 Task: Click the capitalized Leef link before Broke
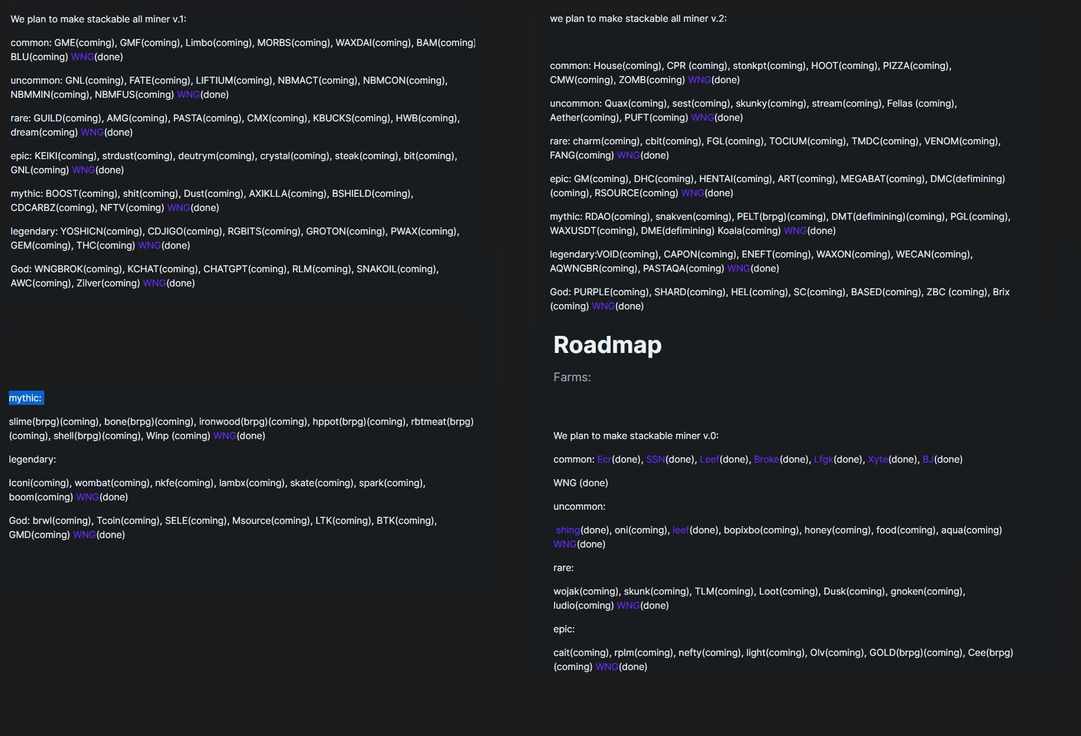(x=709, y=460)
